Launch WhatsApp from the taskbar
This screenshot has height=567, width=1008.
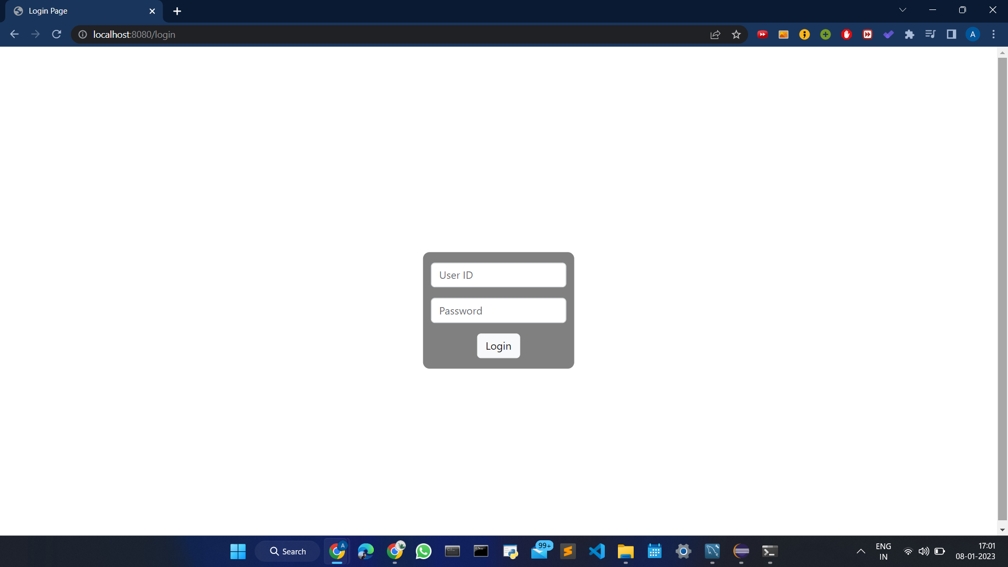pyautogui.click(x=423, y=551)
